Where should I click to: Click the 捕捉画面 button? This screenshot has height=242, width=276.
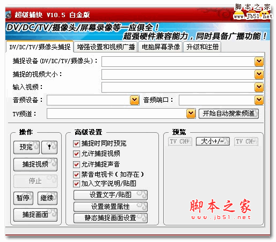35,215
